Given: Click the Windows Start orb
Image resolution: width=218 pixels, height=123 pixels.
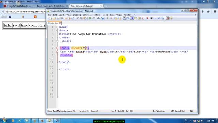Looking at the screenshot, I should click(4, 120).
